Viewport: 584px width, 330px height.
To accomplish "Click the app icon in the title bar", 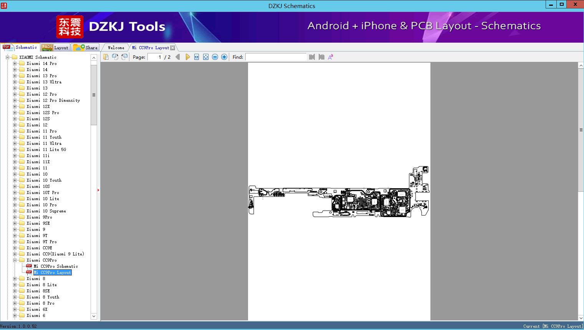I will (x=4, y=6).
